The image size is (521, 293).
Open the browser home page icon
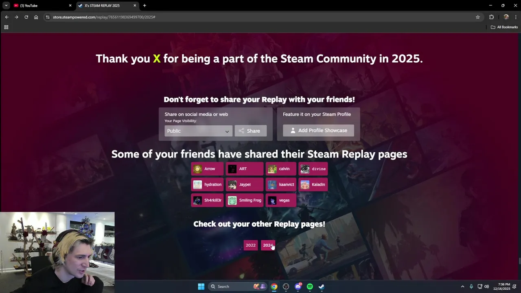36,17
